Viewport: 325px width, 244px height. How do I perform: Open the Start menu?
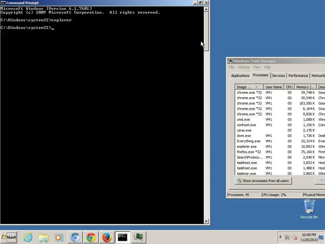pyautogui.click(x=9, y=237)
